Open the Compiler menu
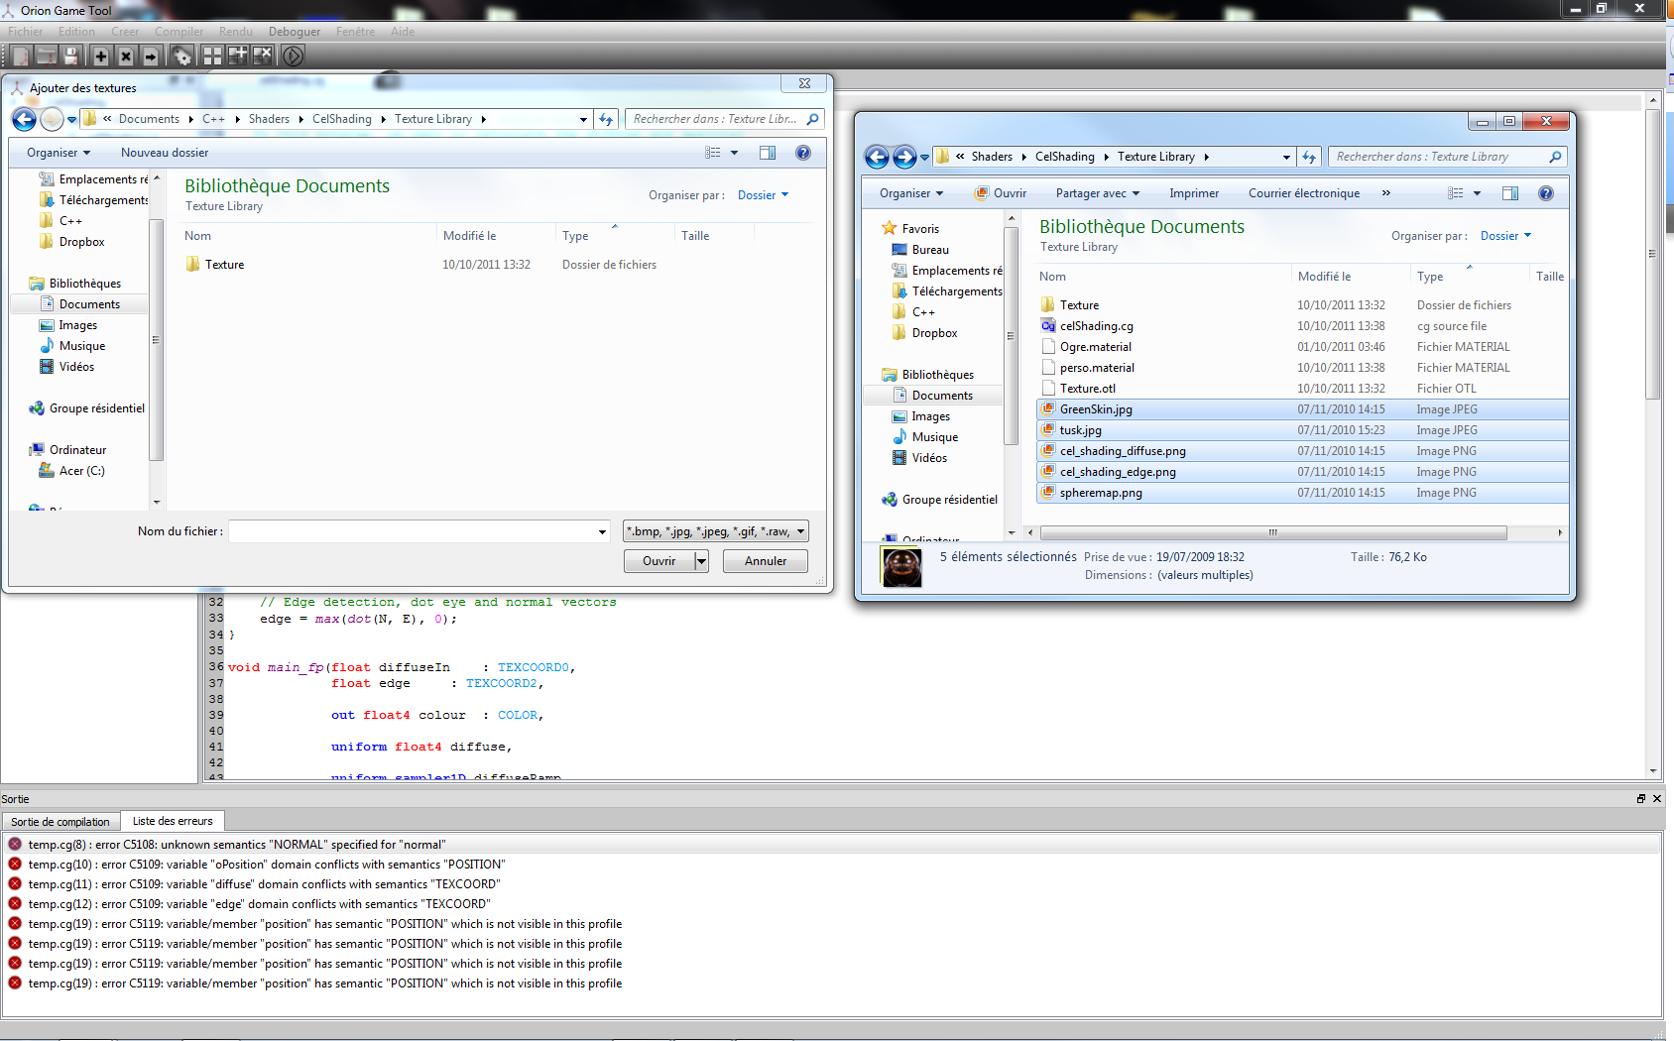1674x1041 pixels. (x=179, y=31)
